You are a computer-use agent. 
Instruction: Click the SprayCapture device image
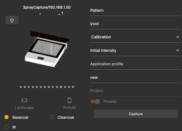tap(46, 49)
